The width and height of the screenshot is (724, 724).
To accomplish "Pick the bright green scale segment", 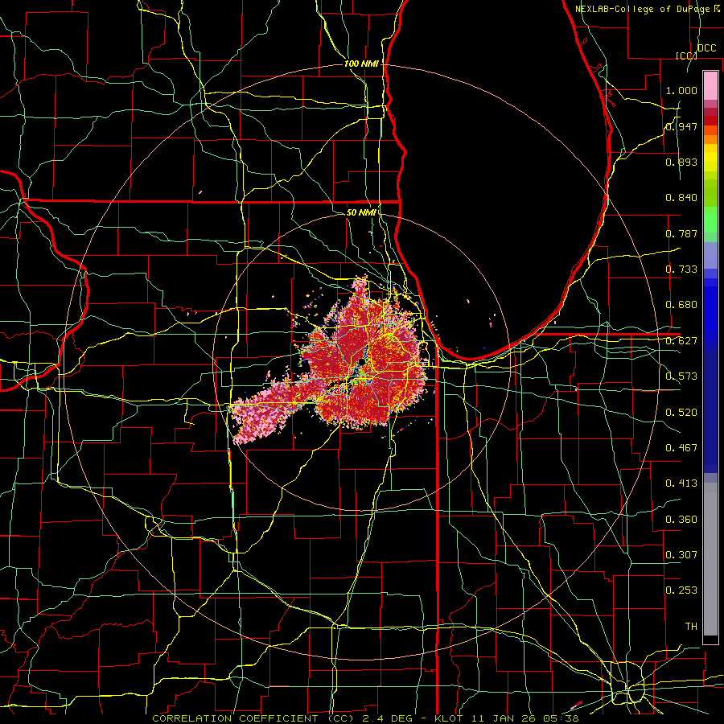I will (x=710, y=220).
